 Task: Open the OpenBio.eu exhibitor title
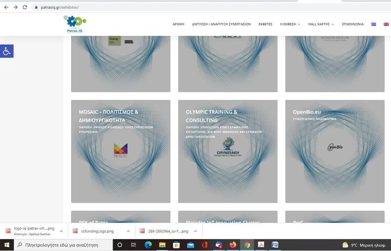coord(307,112)
